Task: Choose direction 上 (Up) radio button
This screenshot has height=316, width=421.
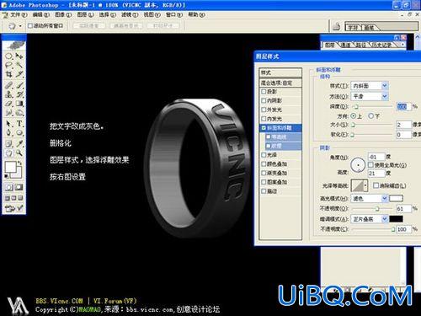Action: click(x=354, y=115)
